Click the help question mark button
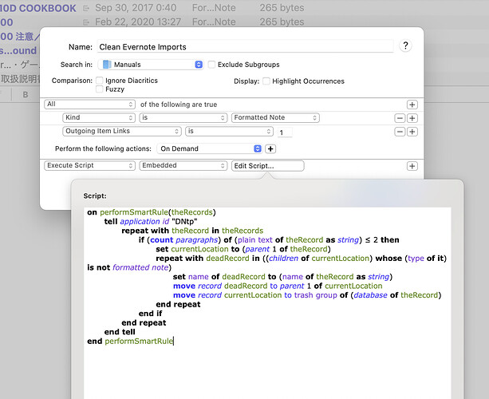Image resolution: width=489 pixels, height=399 pixels. pyautogui.click(x=405, y=46)
